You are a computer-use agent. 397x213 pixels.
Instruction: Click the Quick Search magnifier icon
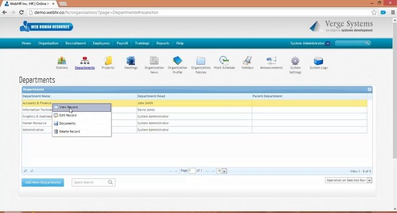(x=110, y=182)
